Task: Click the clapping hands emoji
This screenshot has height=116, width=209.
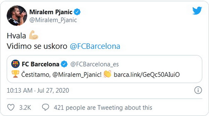Action: [107, 74]
